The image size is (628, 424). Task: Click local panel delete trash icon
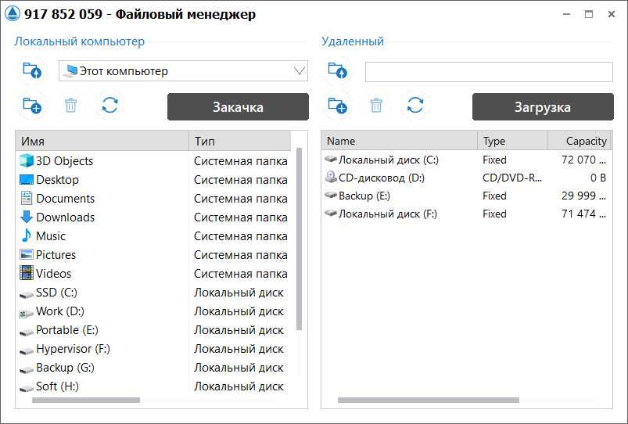(71, 106)
